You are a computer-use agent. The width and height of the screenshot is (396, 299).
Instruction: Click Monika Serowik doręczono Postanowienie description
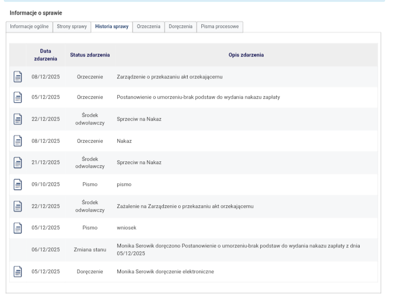tap(238, 250)
